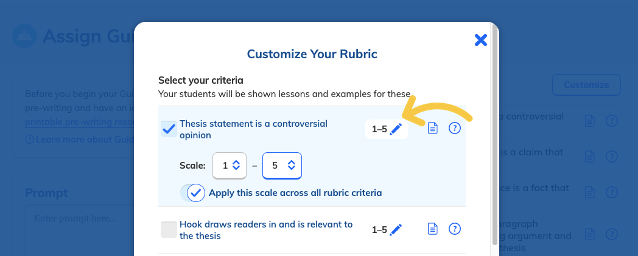
Task: Background page: help icon for claim row
Action: click(x=612, y=156)
